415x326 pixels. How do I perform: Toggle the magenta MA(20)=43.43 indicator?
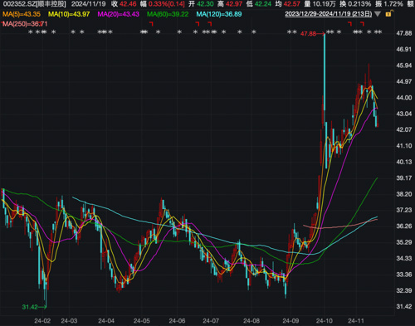coord(119,14)
